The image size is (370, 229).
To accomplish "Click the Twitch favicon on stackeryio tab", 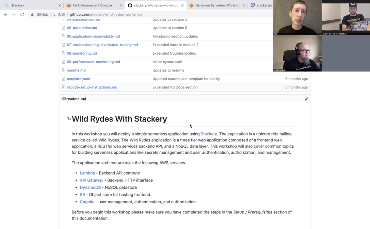I will point(253,5).
